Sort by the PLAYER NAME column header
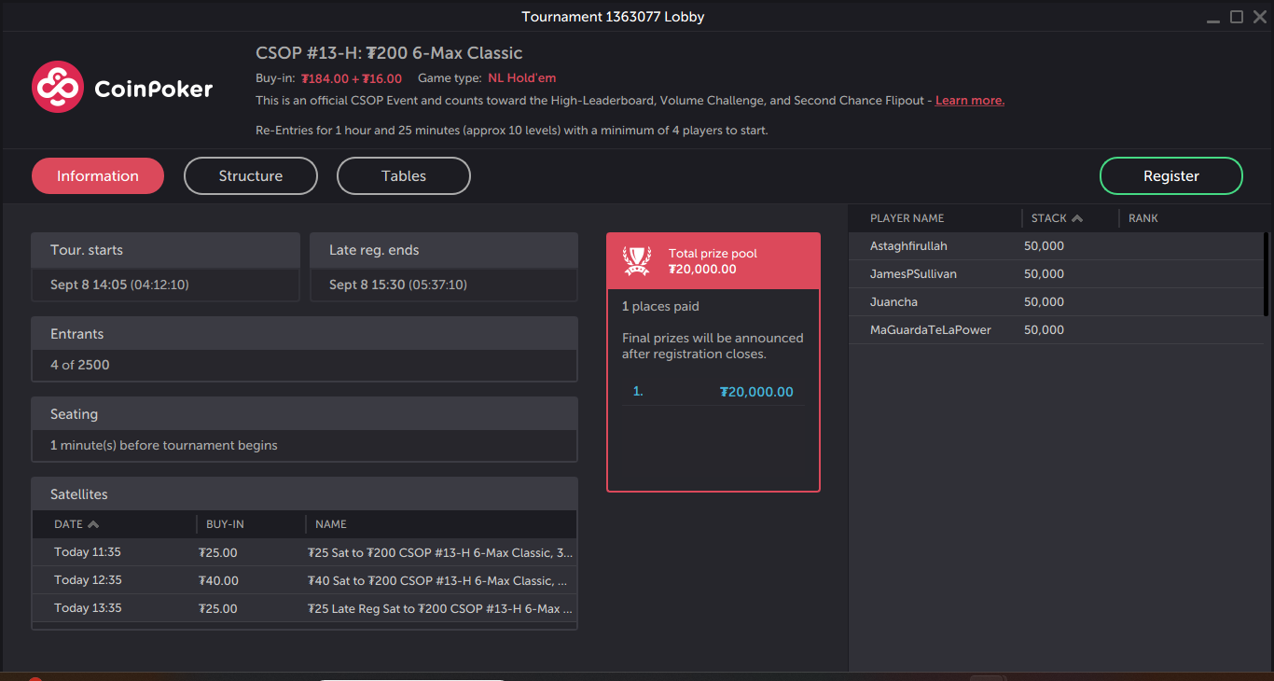 [907, 218]
